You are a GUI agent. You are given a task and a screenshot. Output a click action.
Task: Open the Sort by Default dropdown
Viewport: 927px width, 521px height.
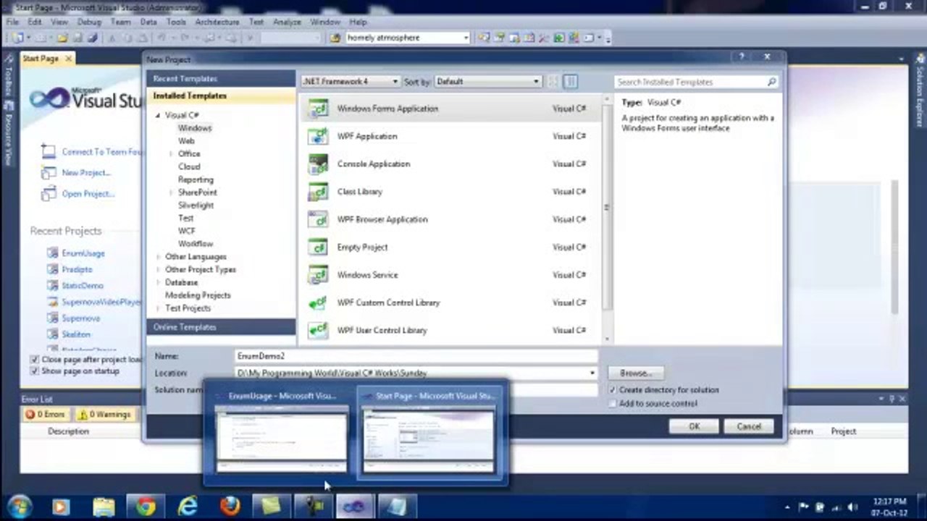pyautogui.click(x=488, y=82)
